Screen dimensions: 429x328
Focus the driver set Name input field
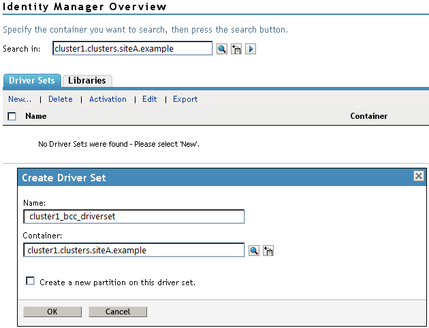coord(133,217)
